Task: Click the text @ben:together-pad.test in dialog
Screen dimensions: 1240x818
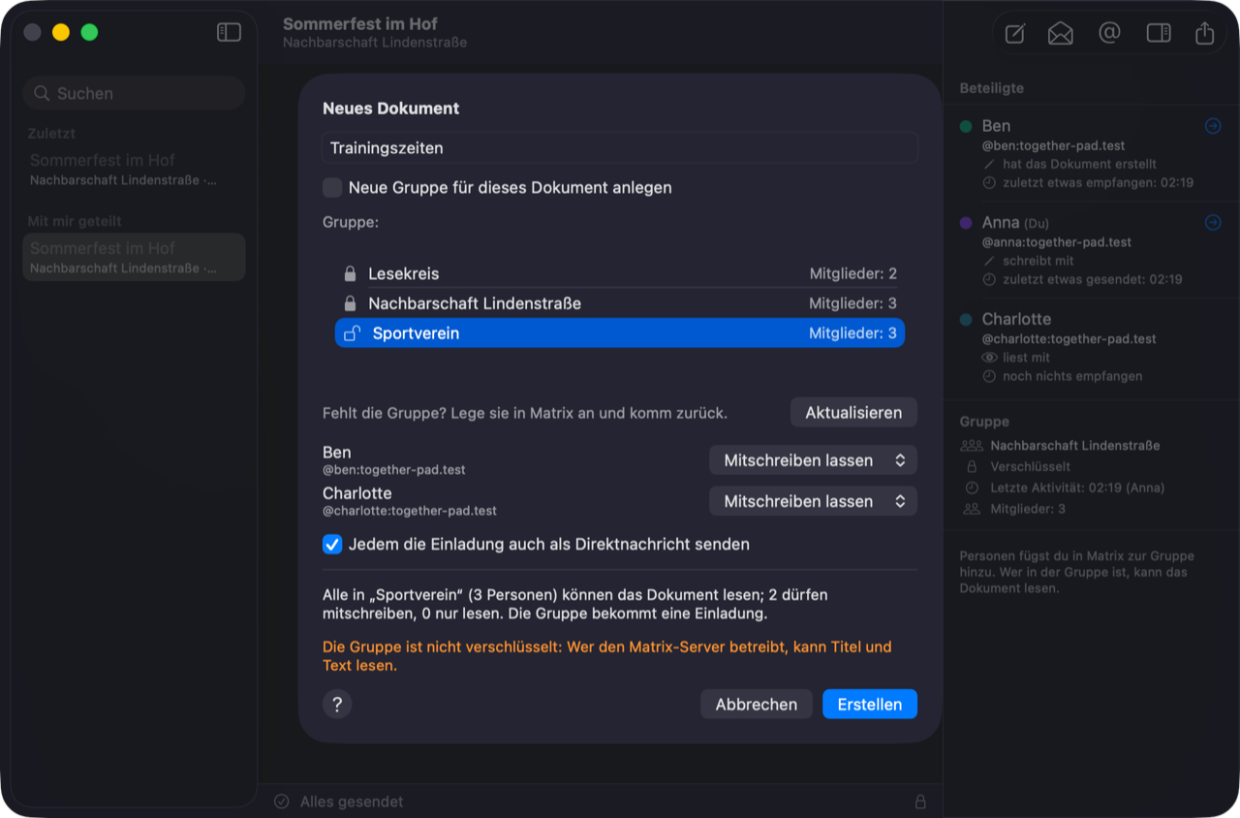Action: pyautogui.click(x=394, y=470)
